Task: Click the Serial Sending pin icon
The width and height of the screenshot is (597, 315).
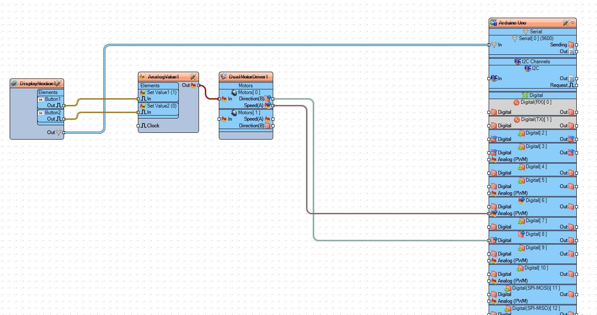Action: 571,45
